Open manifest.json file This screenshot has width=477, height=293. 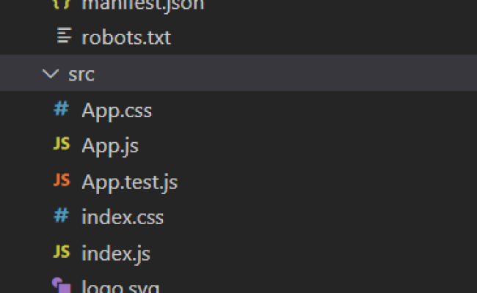point(143,5)
